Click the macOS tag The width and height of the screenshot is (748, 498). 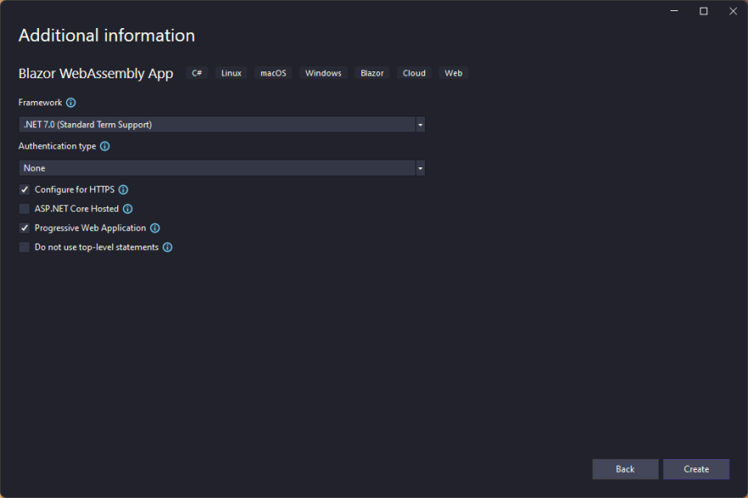click(x=274, y=73)
